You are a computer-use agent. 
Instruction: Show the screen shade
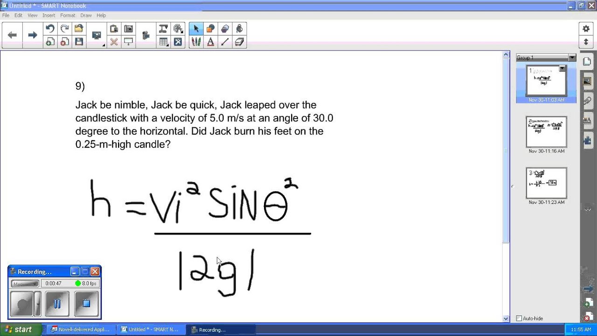coord(128,42)
